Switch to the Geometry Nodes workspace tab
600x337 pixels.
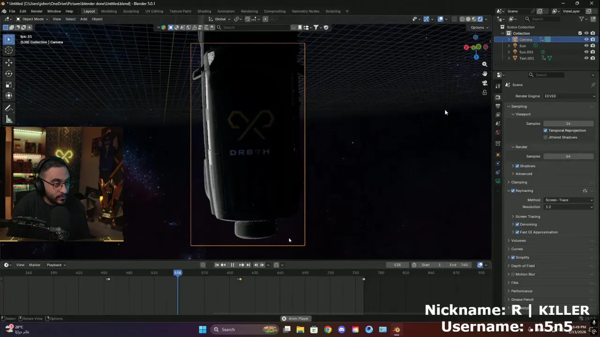305,11
